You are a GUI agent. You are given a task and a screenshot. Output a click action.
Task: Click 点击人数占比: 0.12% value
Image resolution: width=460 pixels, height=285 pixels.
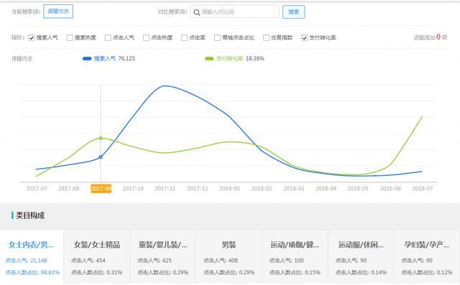[x=427, y=272]
